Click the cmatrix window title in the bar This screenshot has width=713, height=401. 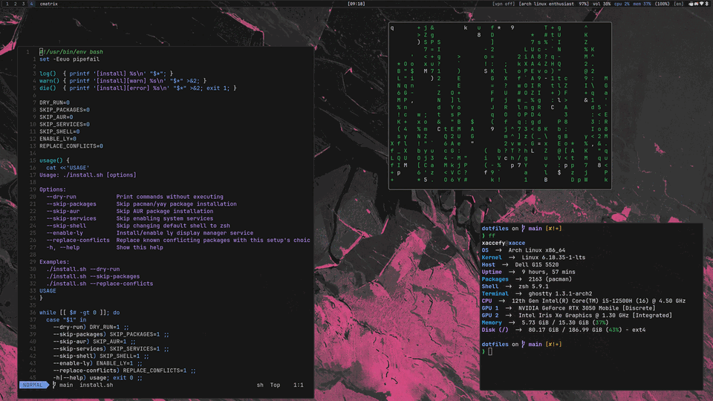click(49, 4)
